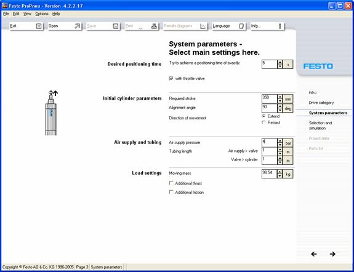Toggle the with throttle valve checkbox

171,78
